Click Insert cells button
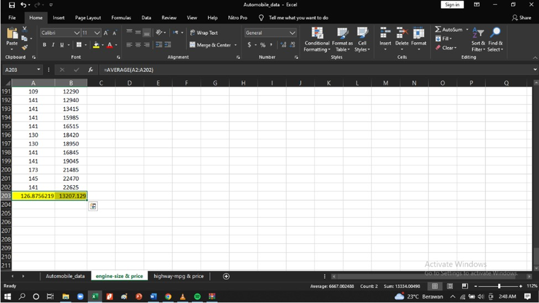Image resolution: width=539 pixels, height=303 pixels. point(385,40)
